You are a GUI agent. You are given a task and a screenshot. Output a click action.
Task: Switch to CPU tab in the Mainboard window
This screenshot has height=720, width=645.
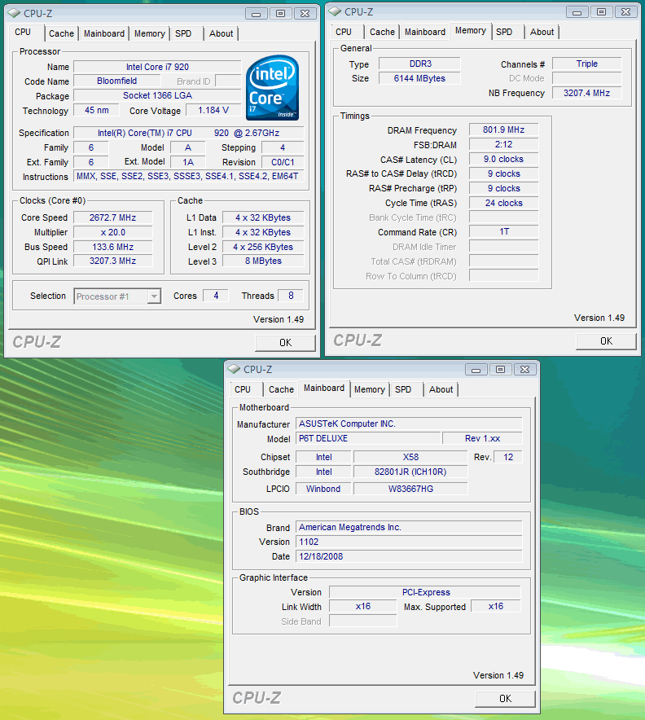243,389
